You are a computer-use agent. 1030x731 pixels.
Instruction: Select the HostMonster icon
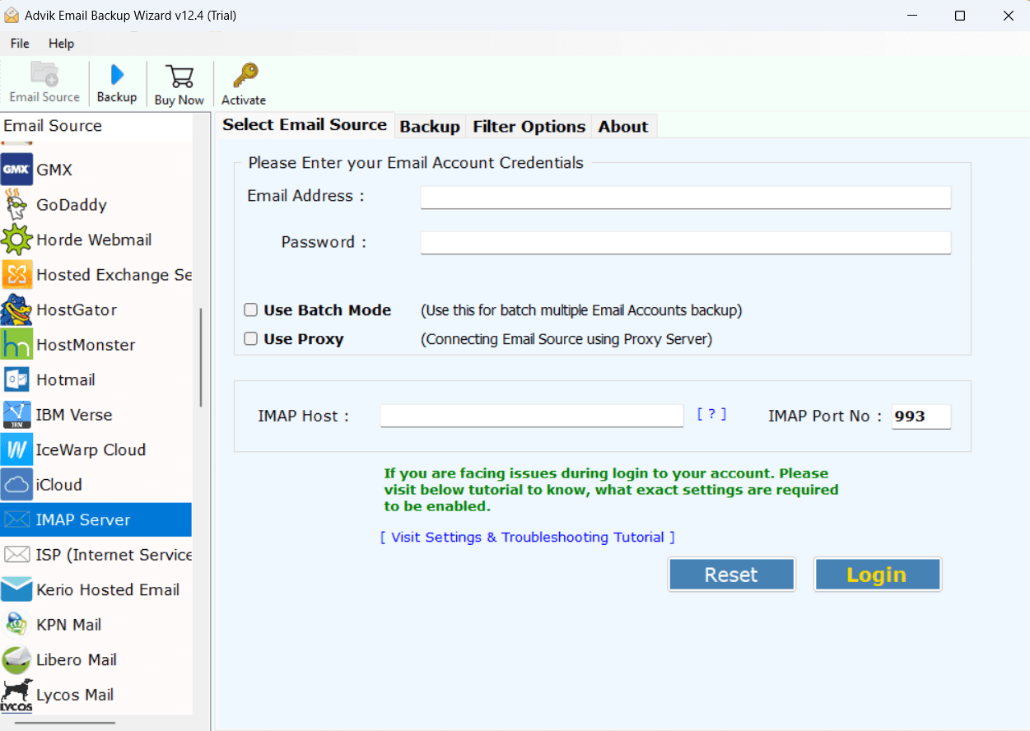pos(16,344)
